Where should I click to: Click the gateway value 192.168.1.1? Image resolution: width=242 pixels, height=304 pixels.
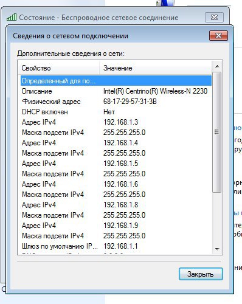pyautogui.click(x=120, y=246)
